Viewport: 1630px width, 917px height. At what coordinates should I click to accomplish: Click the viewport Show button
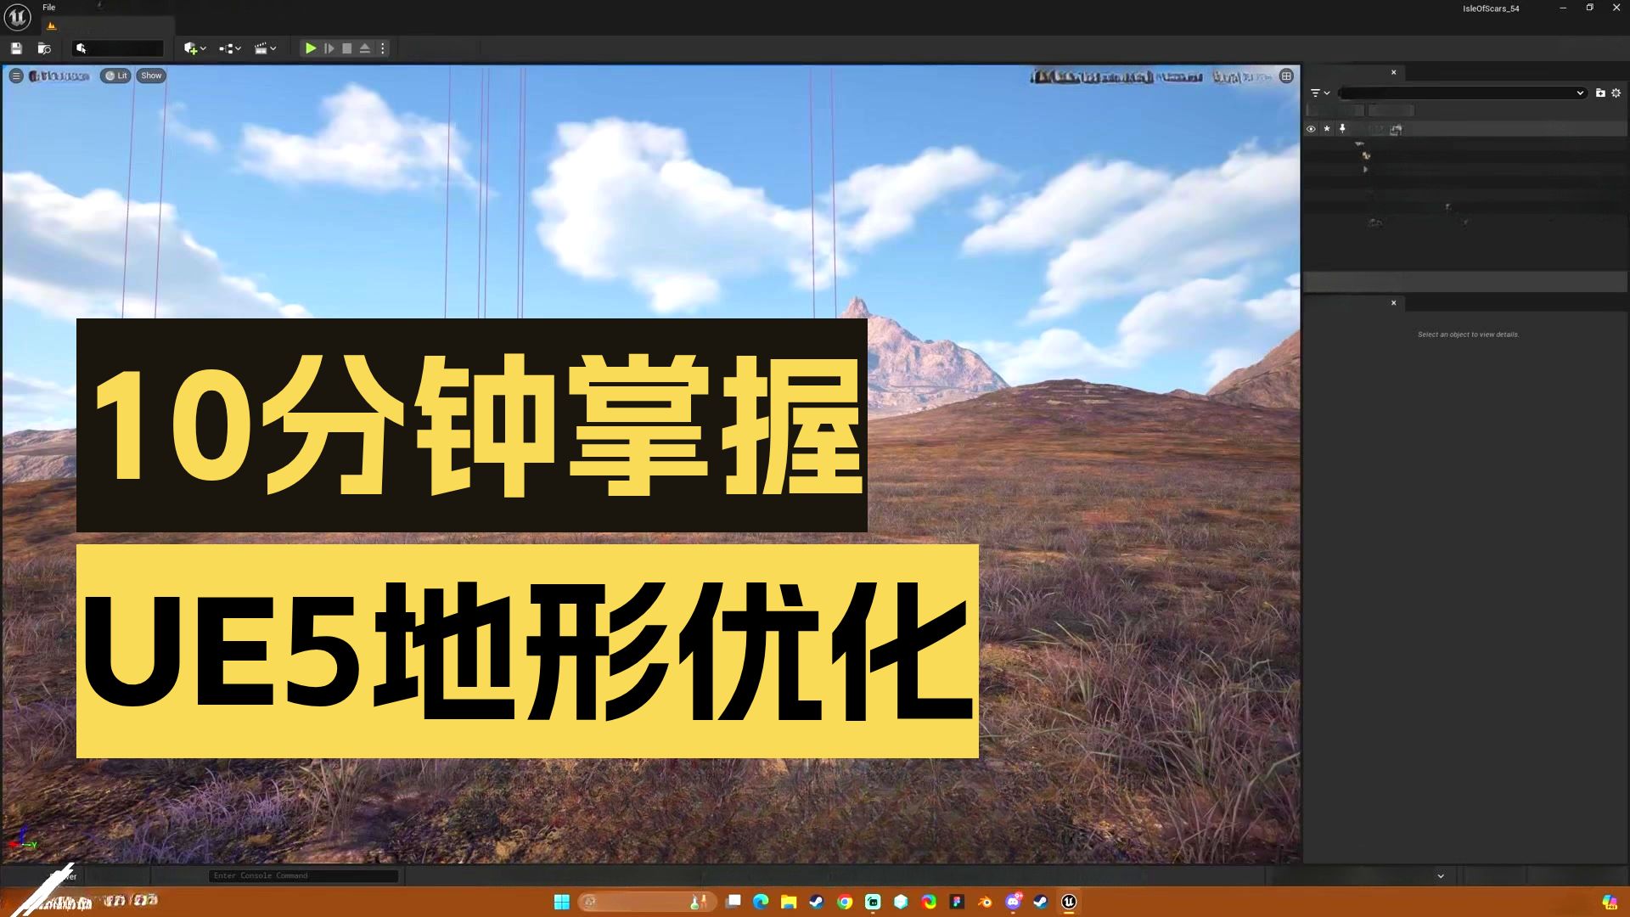(151, 76)
